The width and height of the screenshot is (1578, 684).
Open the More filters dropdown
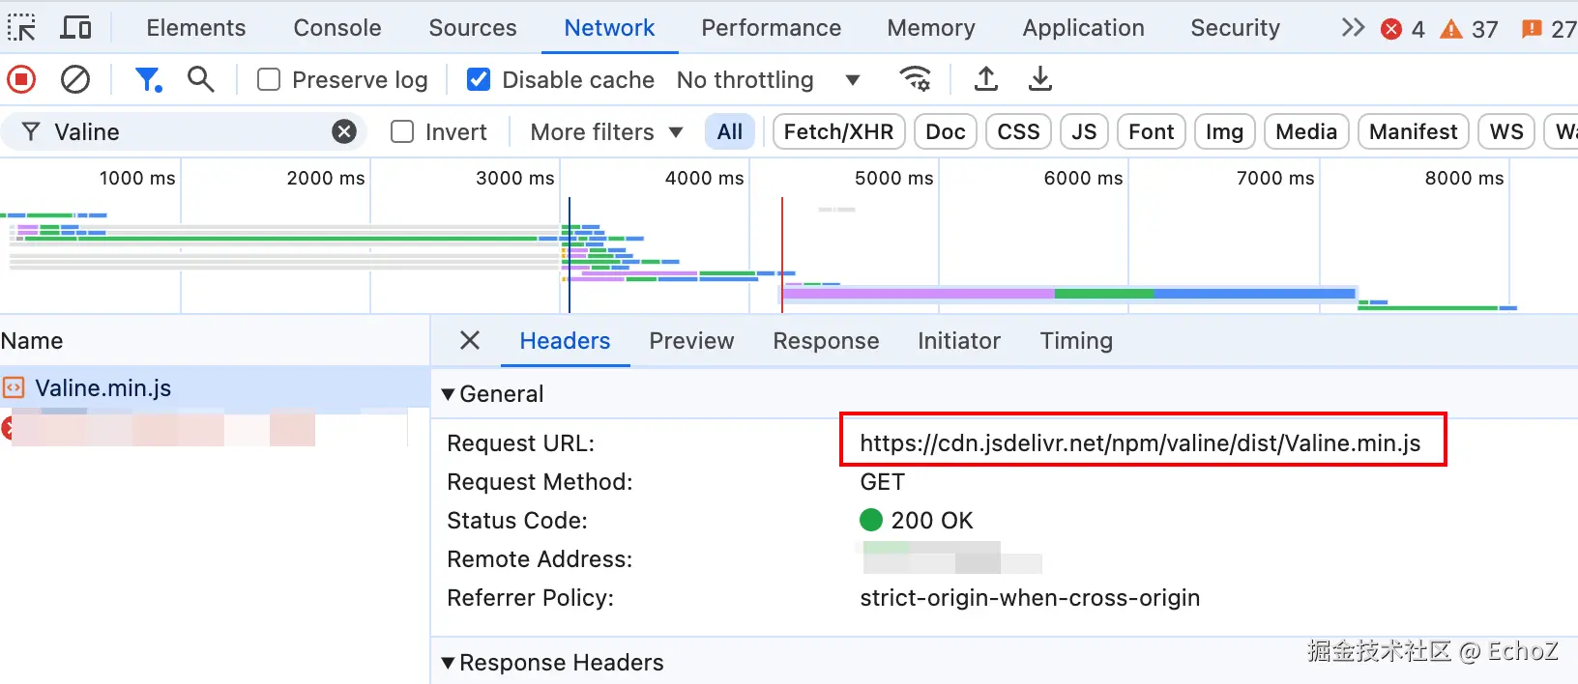[606, 131]
